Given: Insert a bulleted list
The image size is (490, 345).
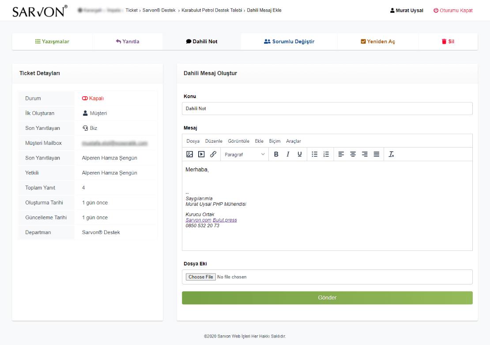Looking at the screenshot, I should pyautogui.click(x=315, y=154).
